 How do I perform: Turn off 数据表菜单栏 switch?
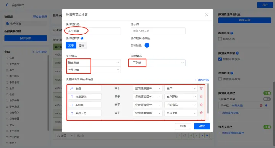[x=267, y=93]
